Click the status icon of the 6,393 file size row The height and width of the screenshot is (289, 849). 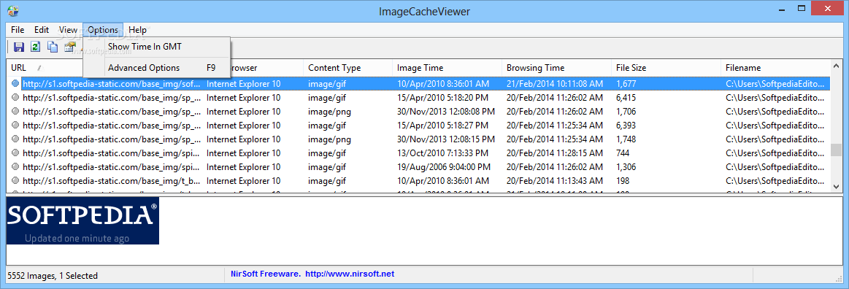[x=15, y=125]
